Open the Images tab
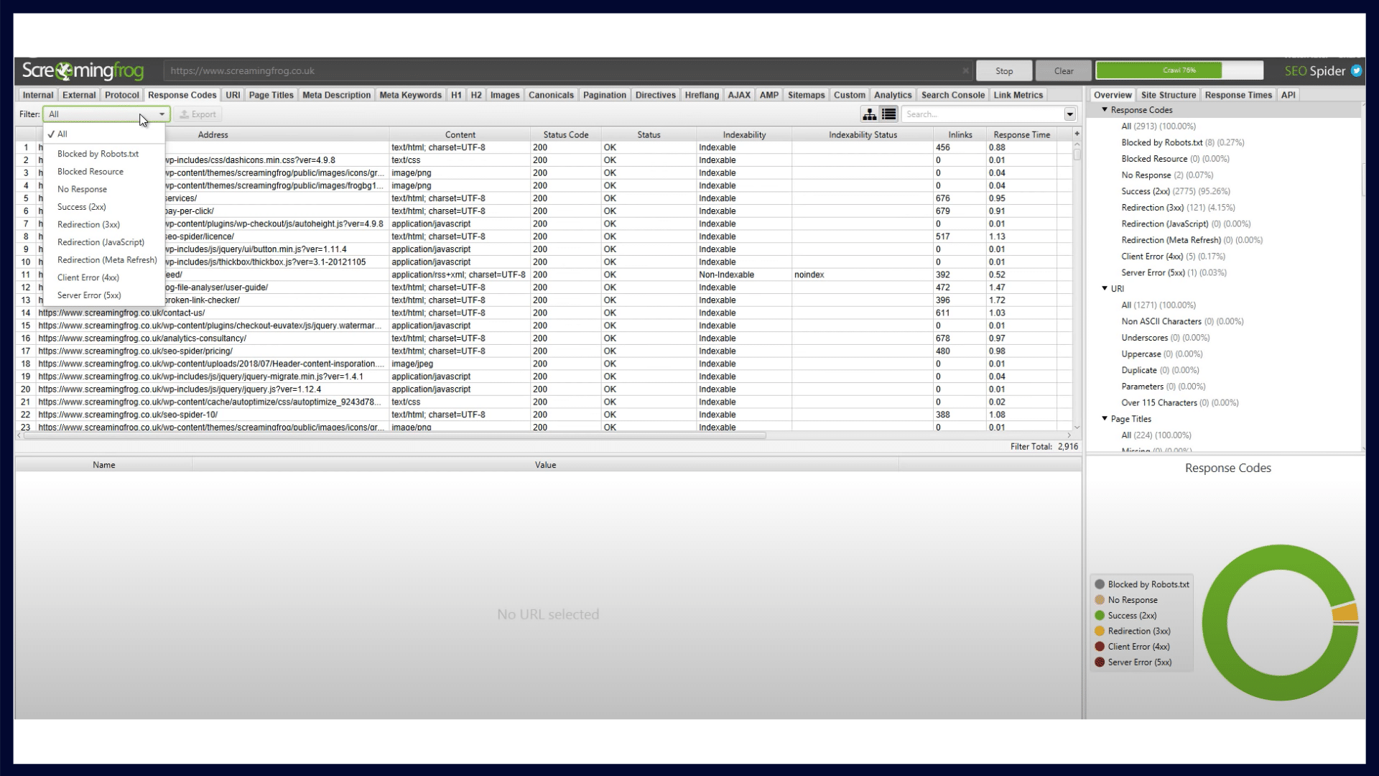The width and height of the screenshot is (1379, 776). (505, 95)
